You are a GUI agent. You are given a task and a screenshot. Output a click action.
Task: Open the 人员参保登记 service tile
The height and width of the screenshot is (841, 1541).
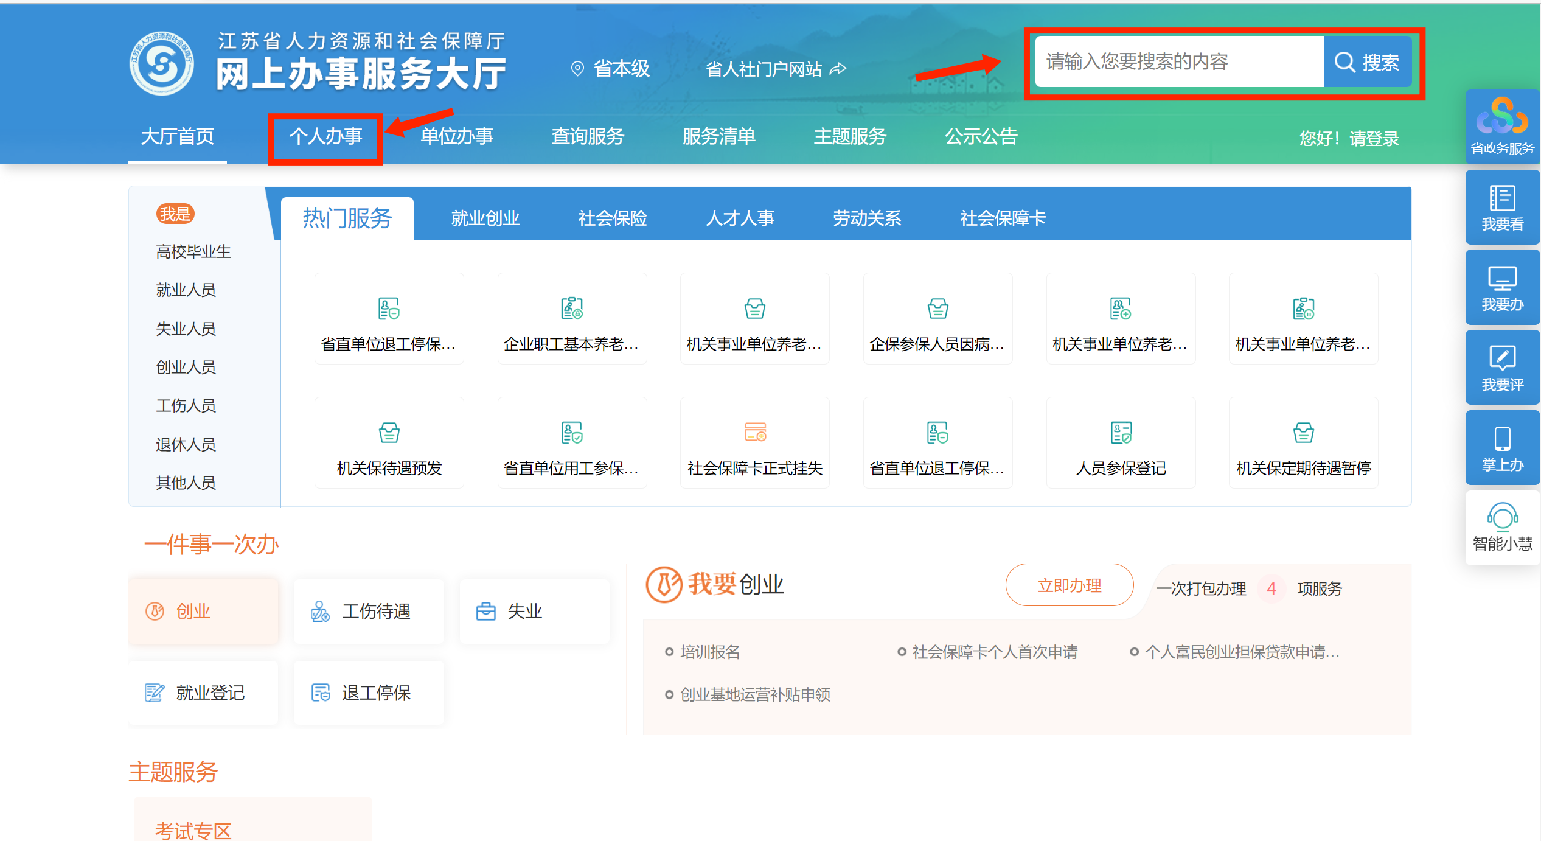(x=1120, y=443)
